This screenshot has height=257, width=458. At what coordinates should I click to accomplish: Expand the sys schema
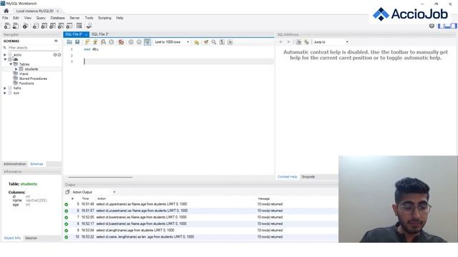coord(5,93)
